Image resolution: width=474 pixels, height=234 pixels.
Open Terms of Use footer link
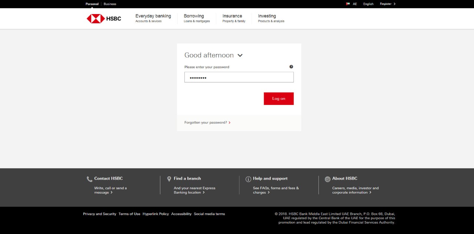click(x=129, y=214)
